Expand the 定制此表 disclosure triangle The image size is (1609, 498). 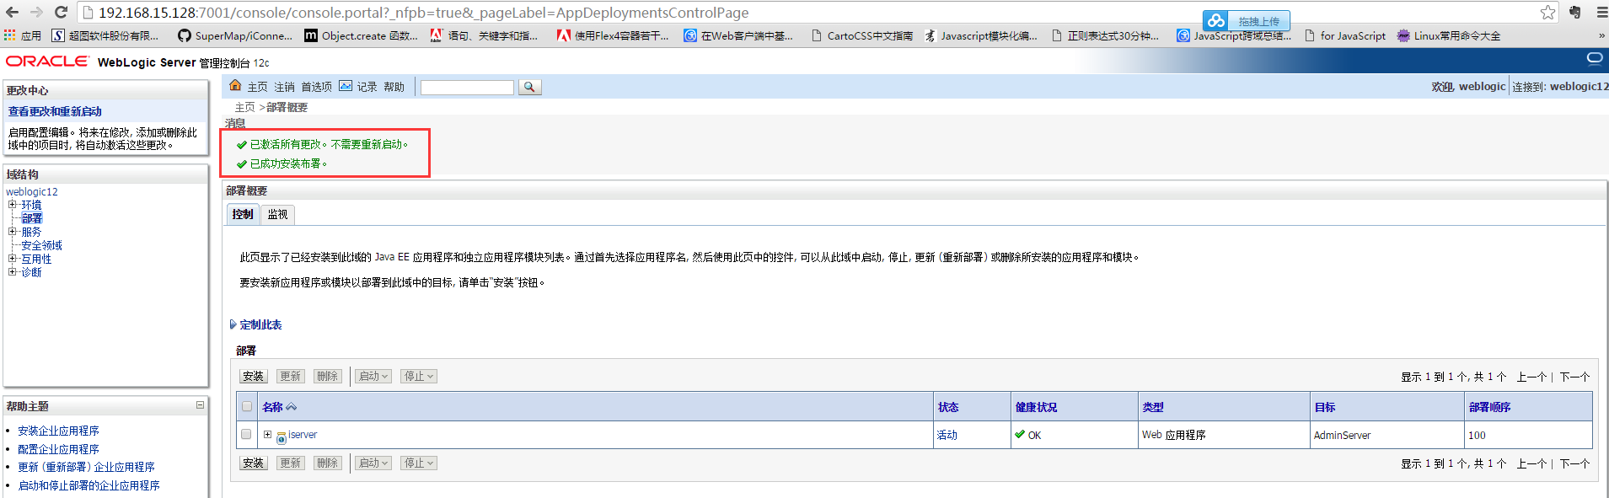[233, 324]
